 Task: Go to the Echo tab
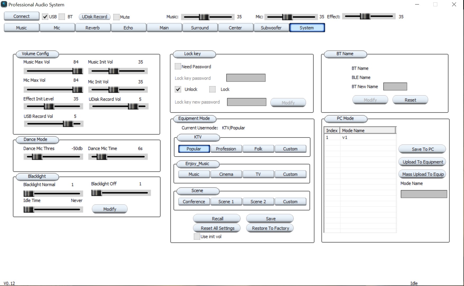click(128, 28)
